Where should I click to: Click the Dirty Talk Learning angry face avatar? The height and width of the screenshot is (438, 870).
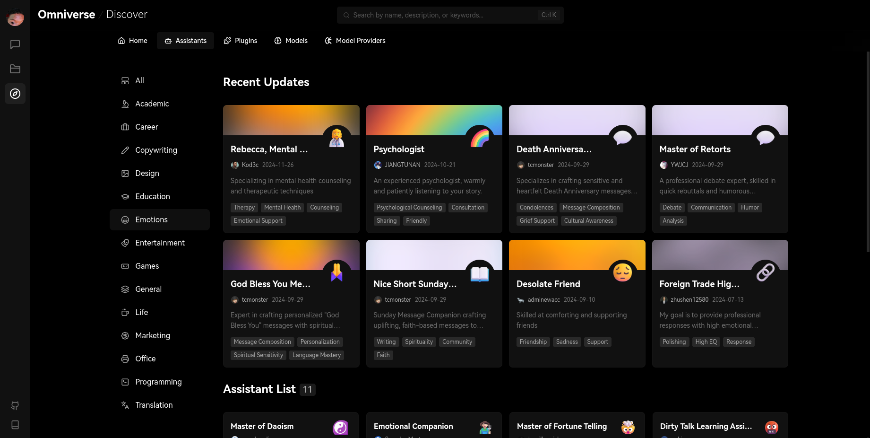(772, 428)
